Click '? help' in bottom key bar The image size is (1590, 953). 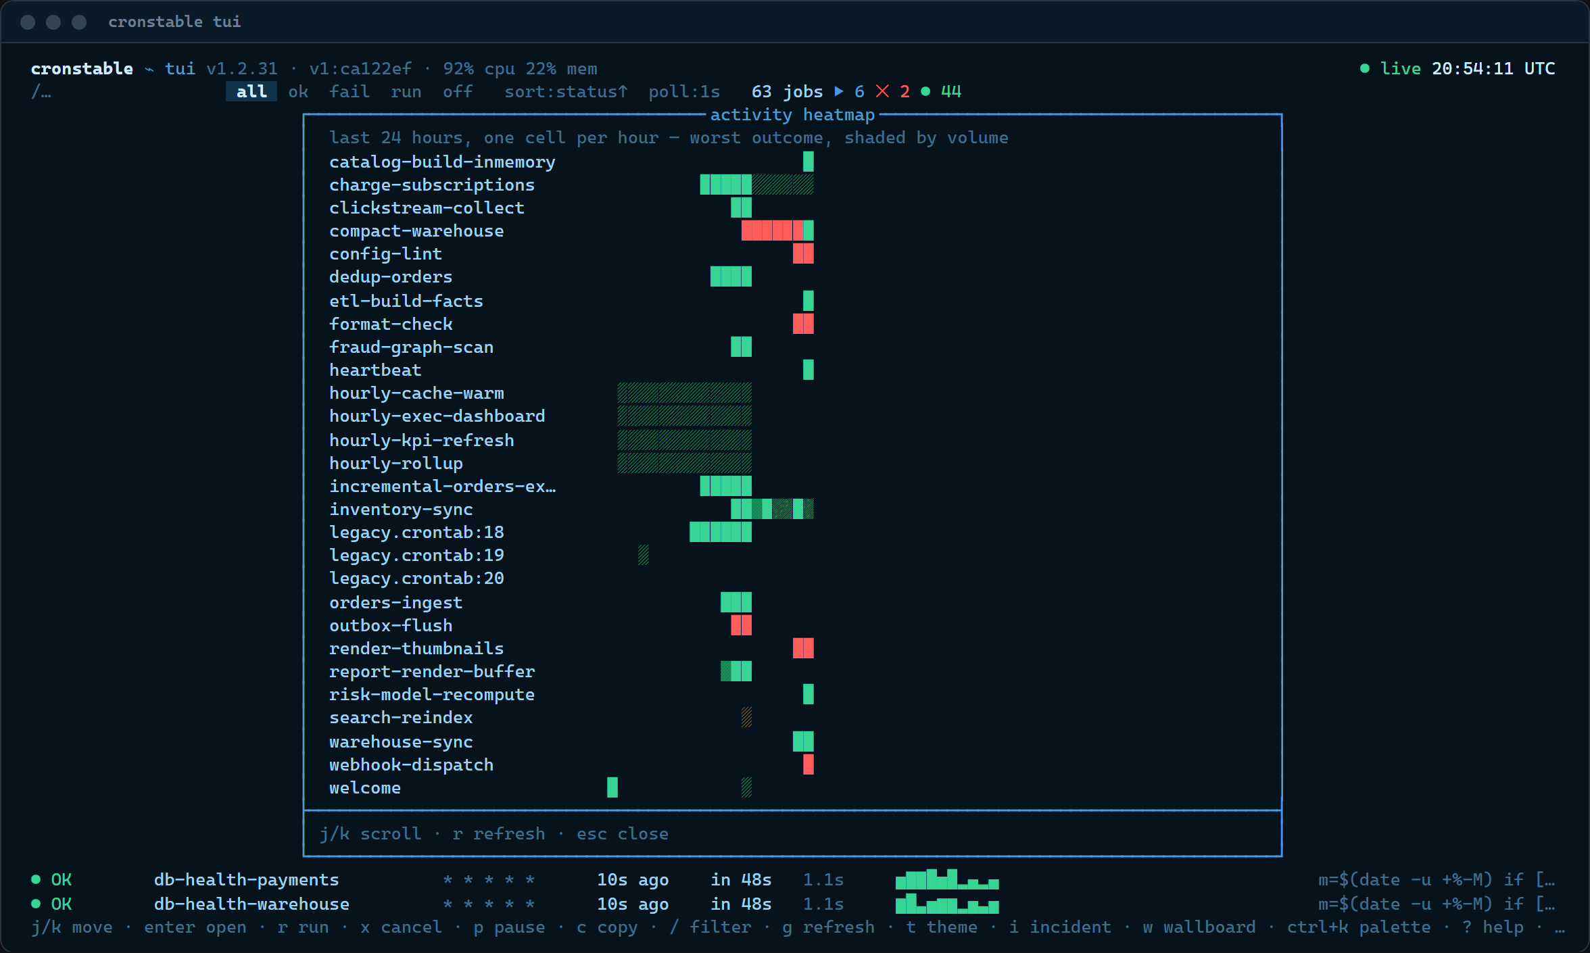point(1493,927)
